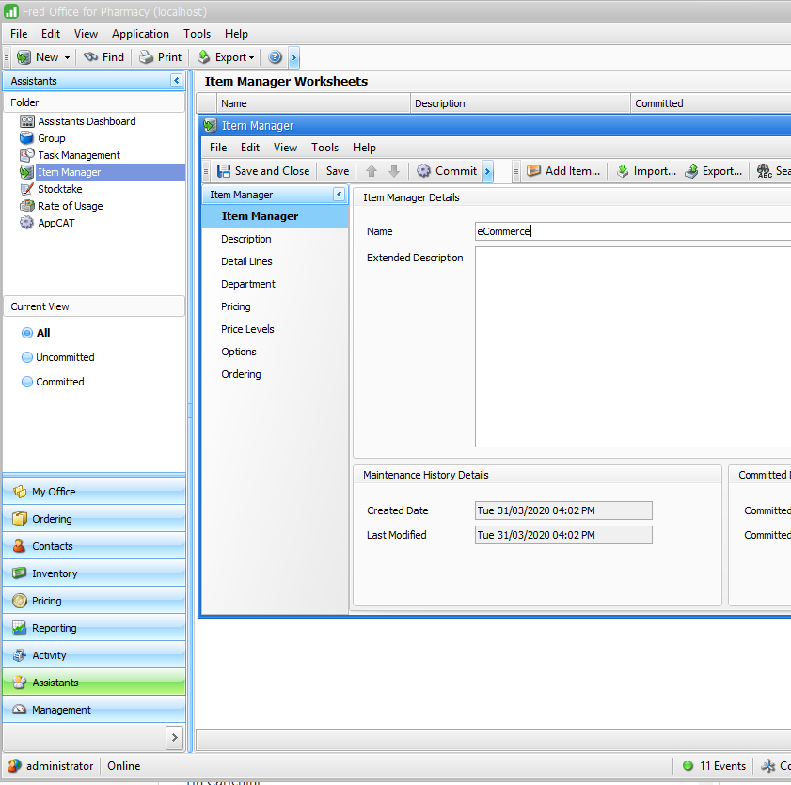Open the New button dropdown arrow

(66, 57)
